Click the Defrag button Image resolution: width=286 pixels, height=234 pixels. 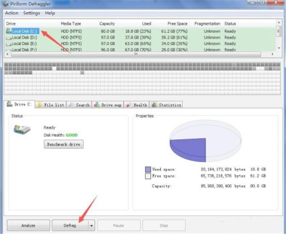70,225
